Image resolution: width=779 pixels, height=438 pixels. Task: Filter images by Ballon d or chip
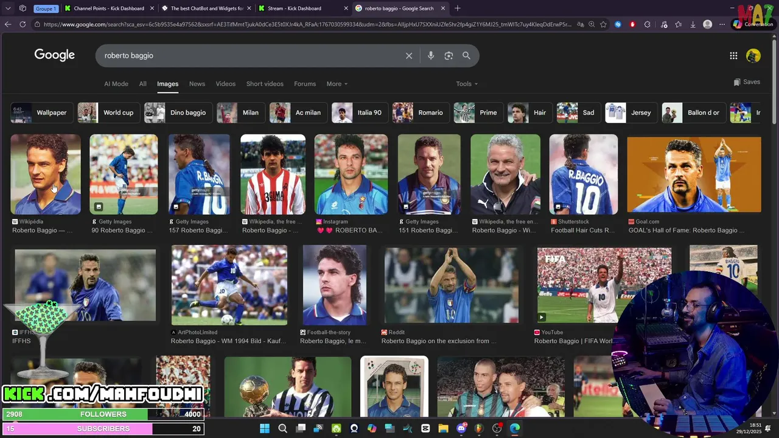point(694,113)
